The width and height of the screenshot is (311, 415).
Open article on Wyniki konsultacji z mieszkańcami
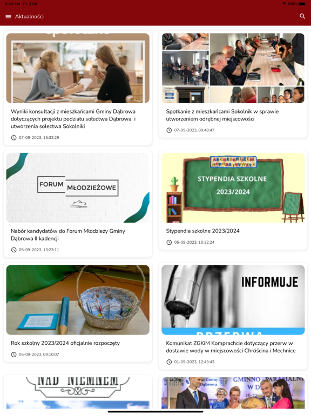click(73, 119)
